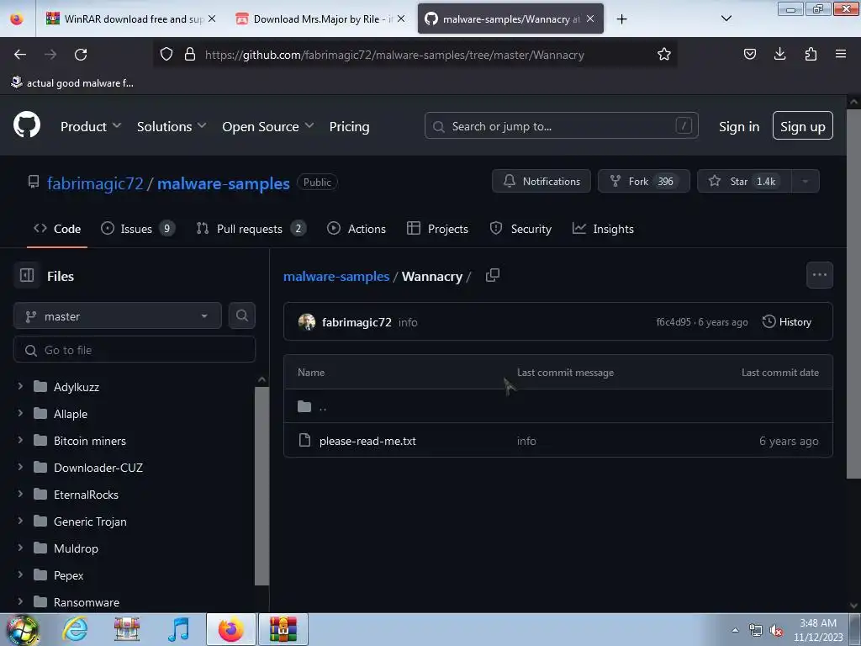Click the muted volume tray icon
The image size is (861, 646).
[x=776, y=631]
